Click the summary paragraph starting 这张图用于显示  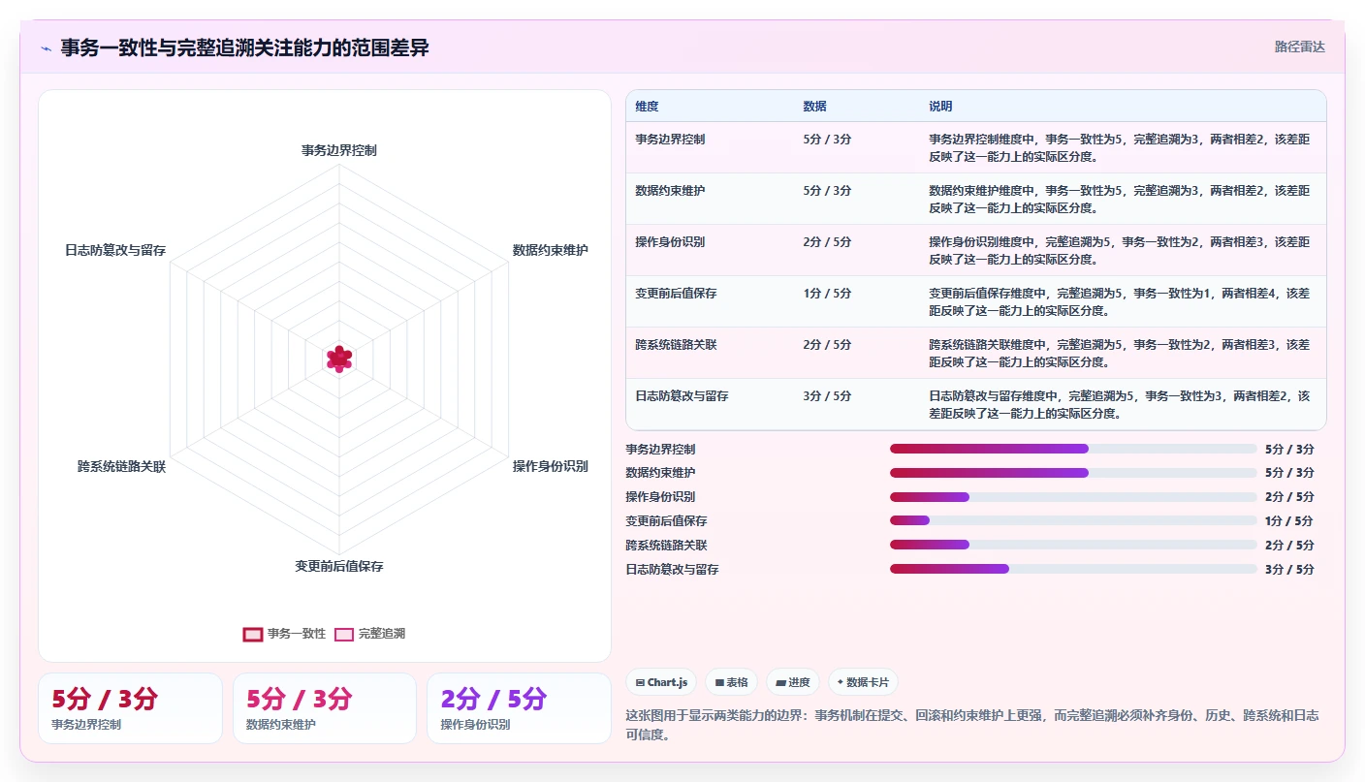tap(972, 725)
